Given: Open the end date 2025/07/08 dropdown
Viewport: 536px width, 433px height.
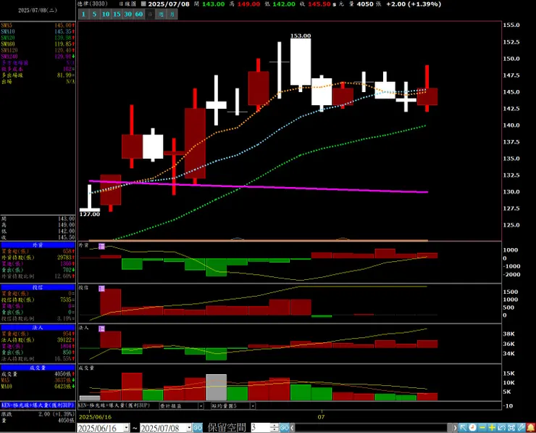Looking at the screenshot, I should pyautogui.click(x=189, y=428).
